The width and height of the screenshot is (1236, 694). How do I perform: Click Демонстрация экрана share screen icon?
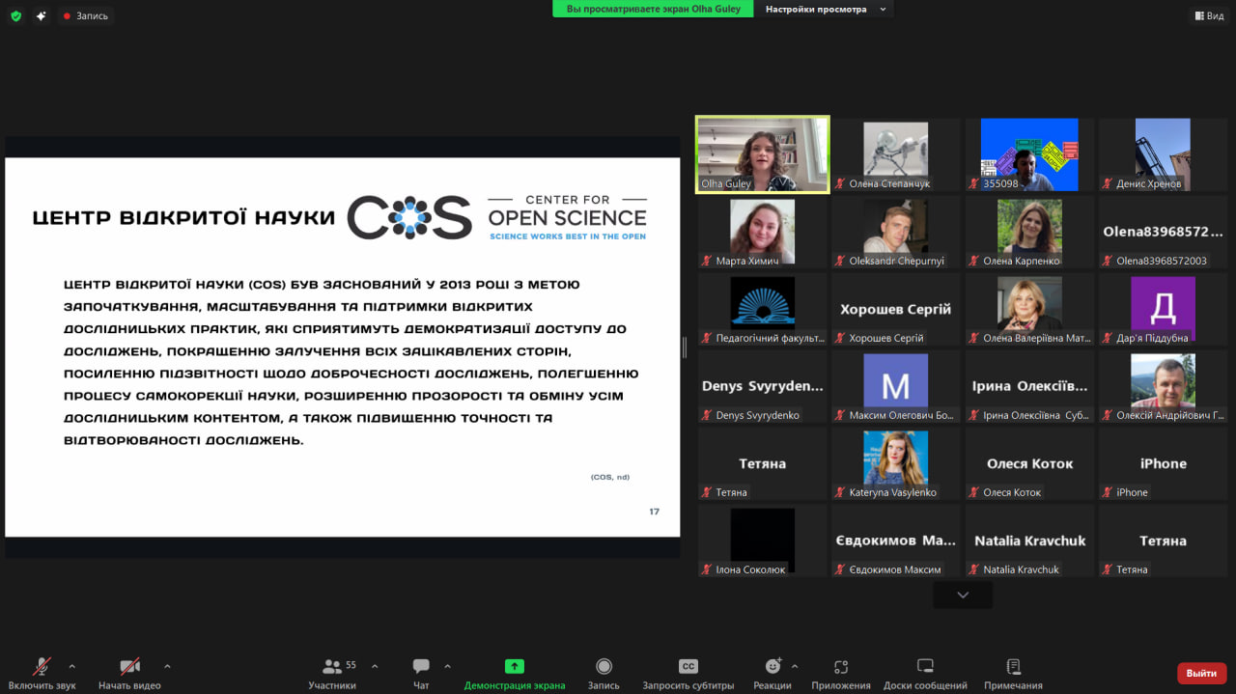[515, 666]
